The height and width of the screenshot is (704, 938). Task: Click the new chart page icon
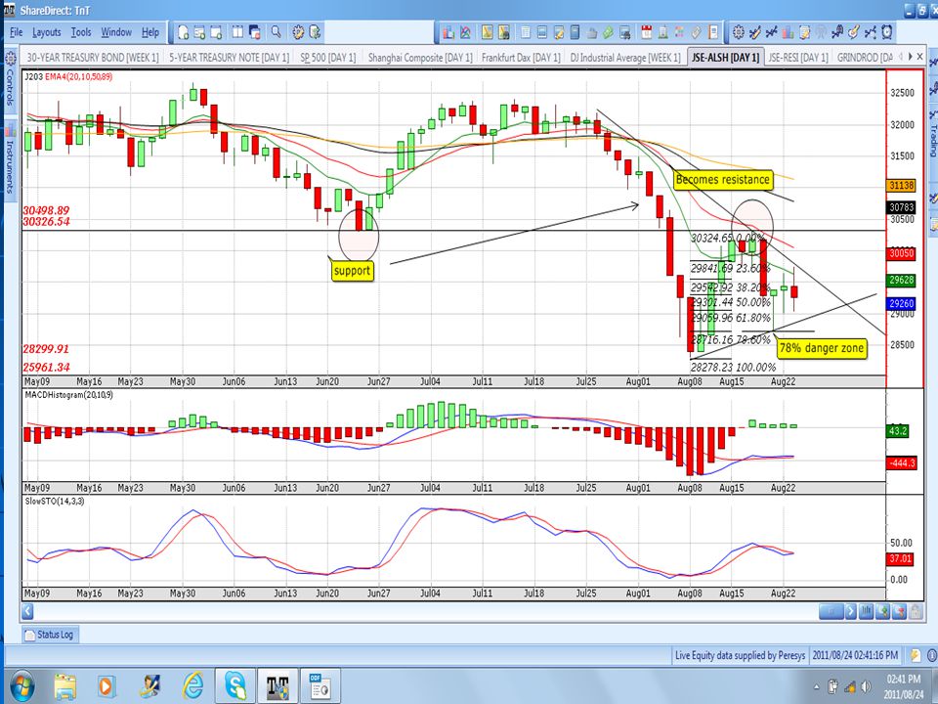click(183, 32)
